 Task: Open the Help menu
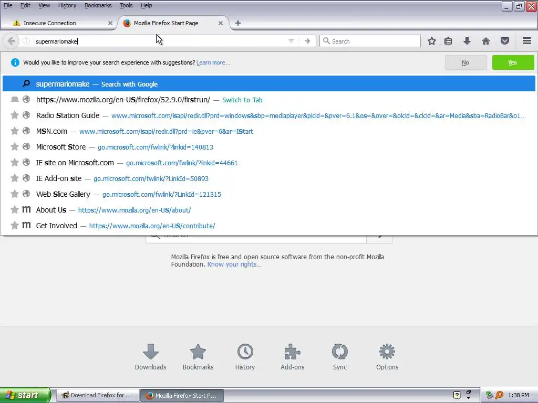[x=147, y=5]
